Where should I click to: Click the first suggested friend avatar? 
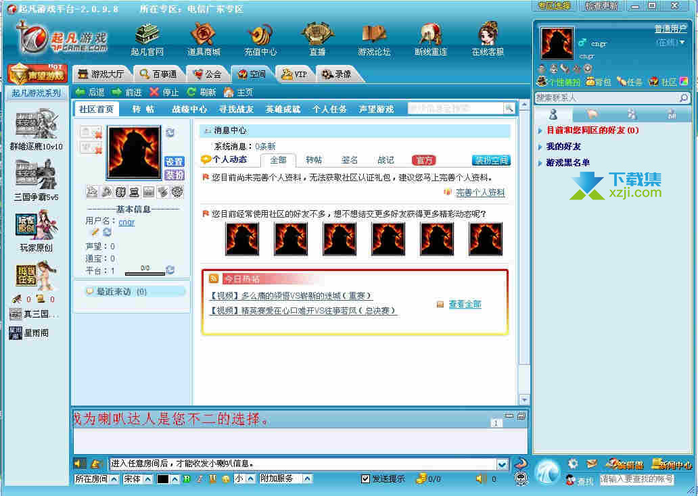point(242,239)
